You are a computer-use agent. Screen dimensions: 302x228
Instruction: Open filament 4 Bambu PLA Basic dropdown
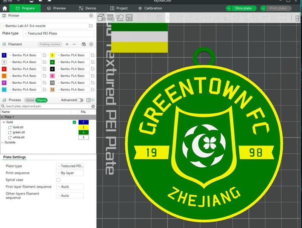(x=72, y=62)
